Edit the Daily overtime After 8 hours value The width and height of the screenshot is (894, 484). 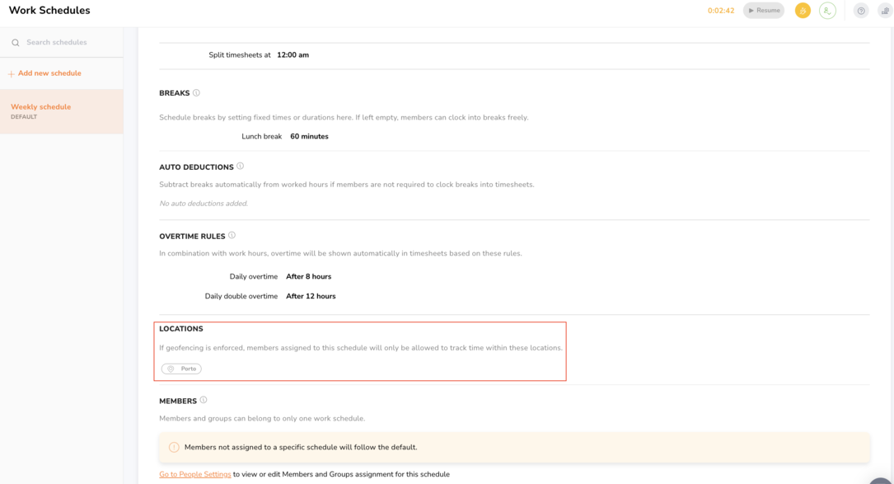[x=308, y=276]
